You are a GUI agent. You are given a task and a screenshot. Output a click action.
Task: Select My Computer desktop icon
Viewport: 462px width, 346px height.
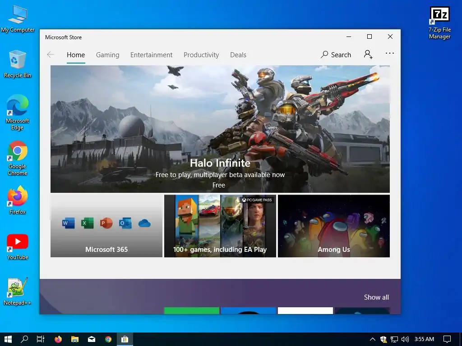pos(18,18)
